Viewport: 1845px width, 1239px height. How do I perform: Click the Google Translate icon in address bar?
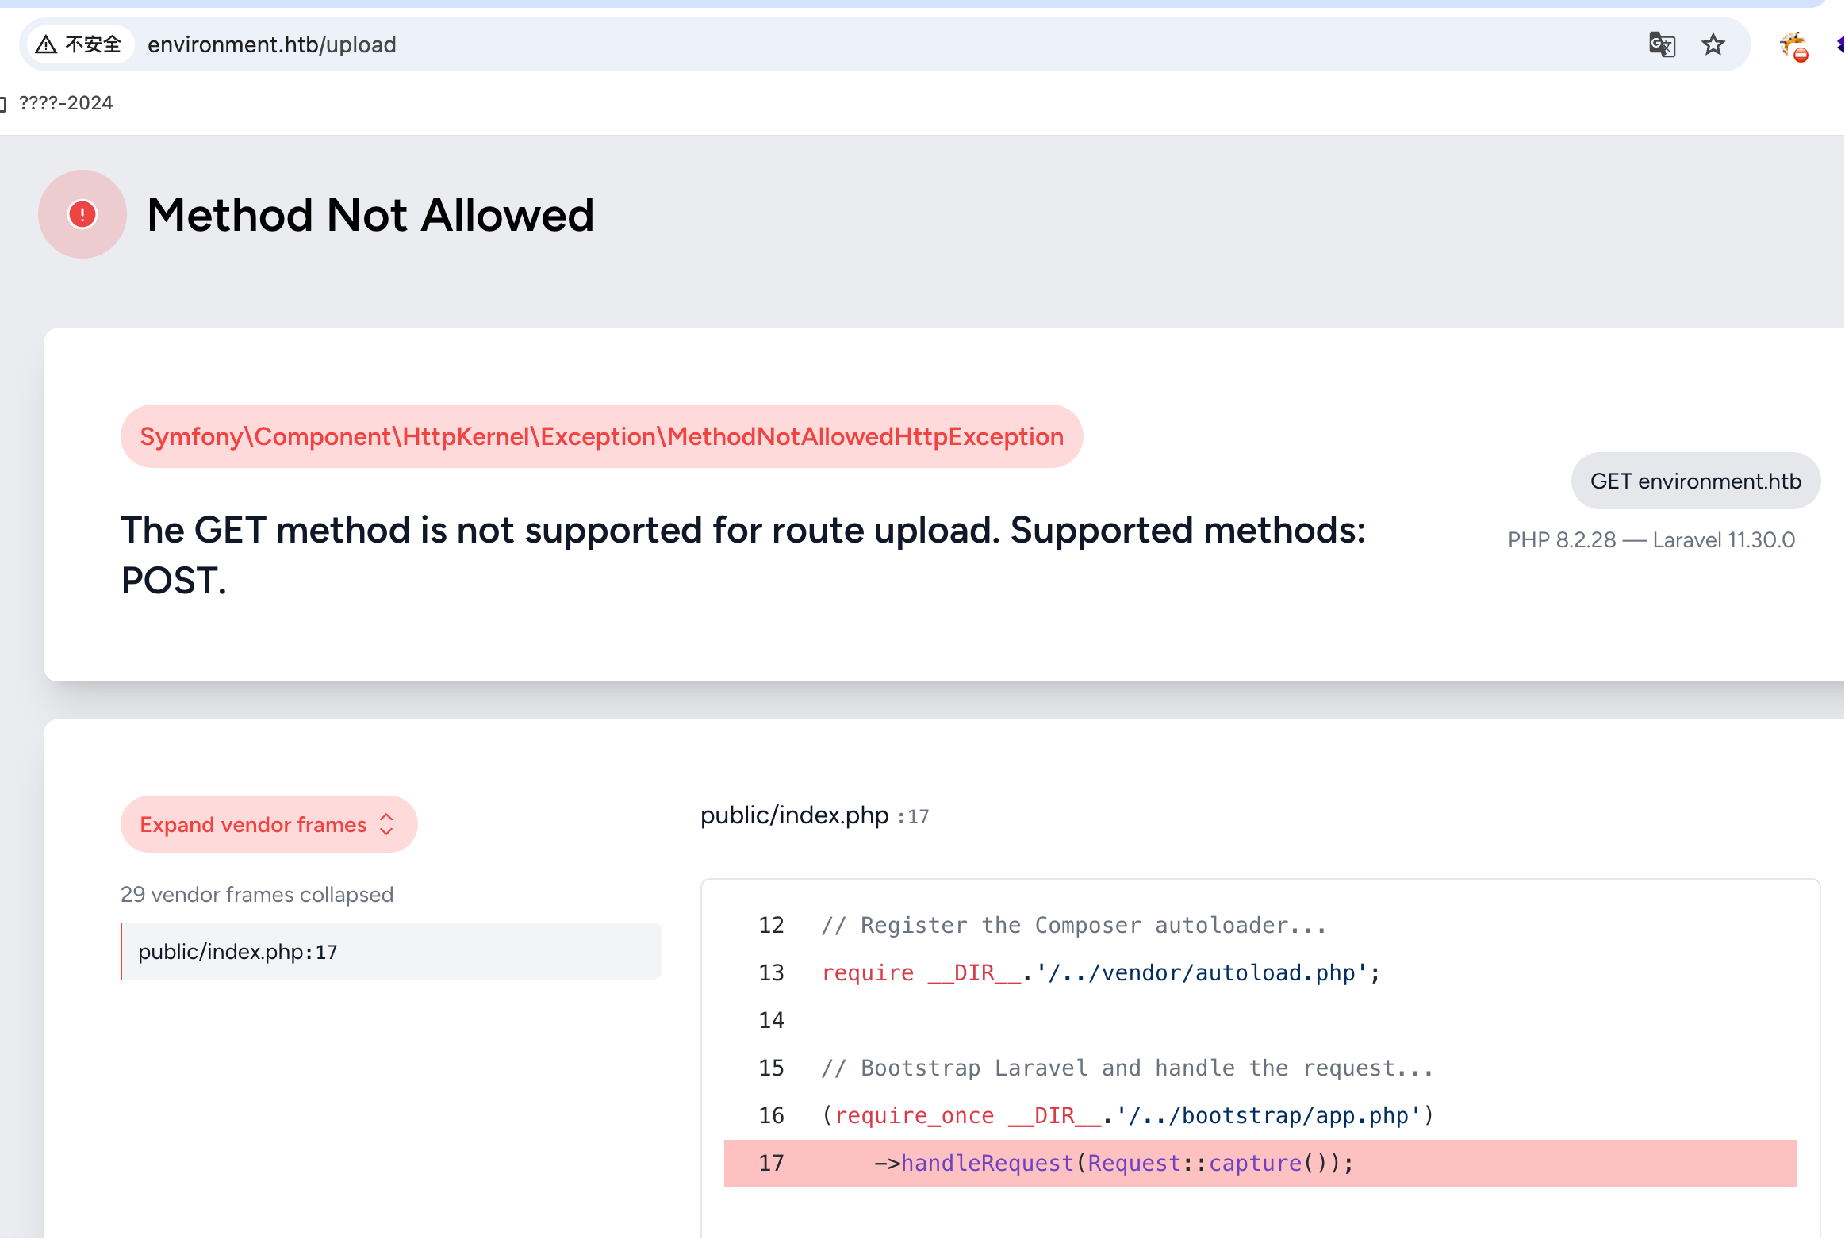(1662, 44)
